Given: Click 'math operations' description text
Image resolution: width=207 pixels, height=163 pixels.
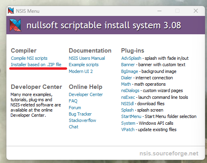Looking at the screenshot, I should 150,84.
